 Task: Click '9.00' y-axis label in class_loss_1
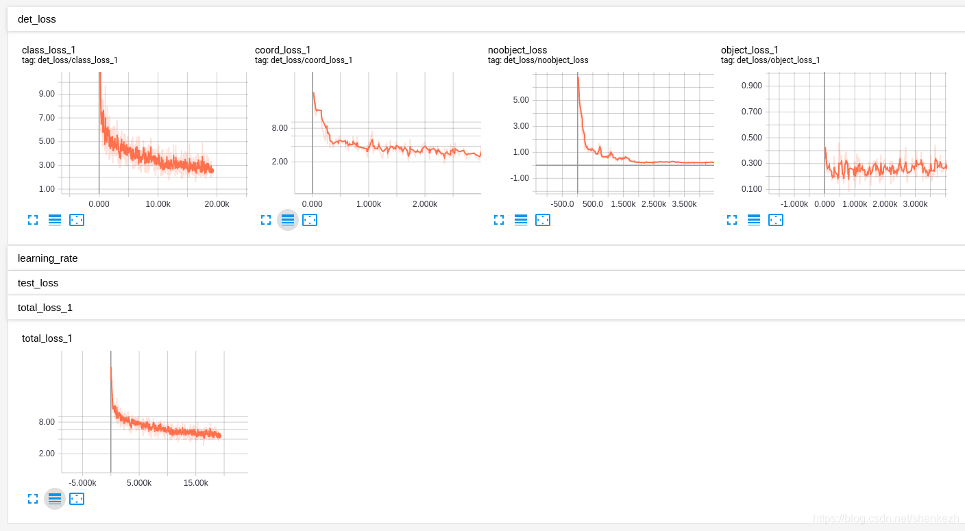(x=47, y=94)
